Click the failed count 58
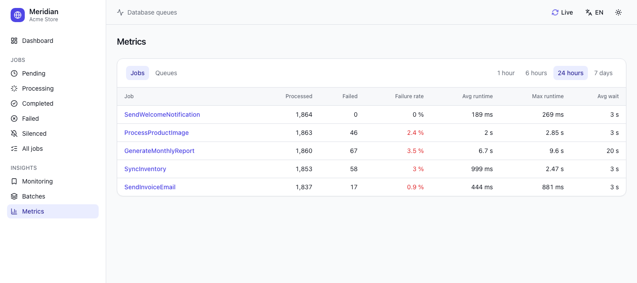637x283 pixels. point(353,169)
